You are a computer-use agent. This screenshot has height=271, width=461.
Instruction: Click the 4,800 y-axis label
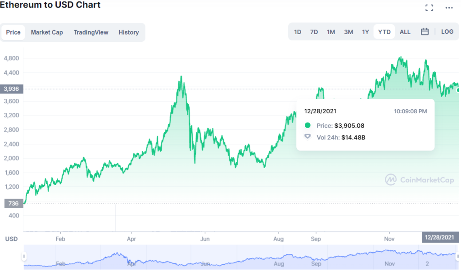pyautogui.click(x=11, y=58)
